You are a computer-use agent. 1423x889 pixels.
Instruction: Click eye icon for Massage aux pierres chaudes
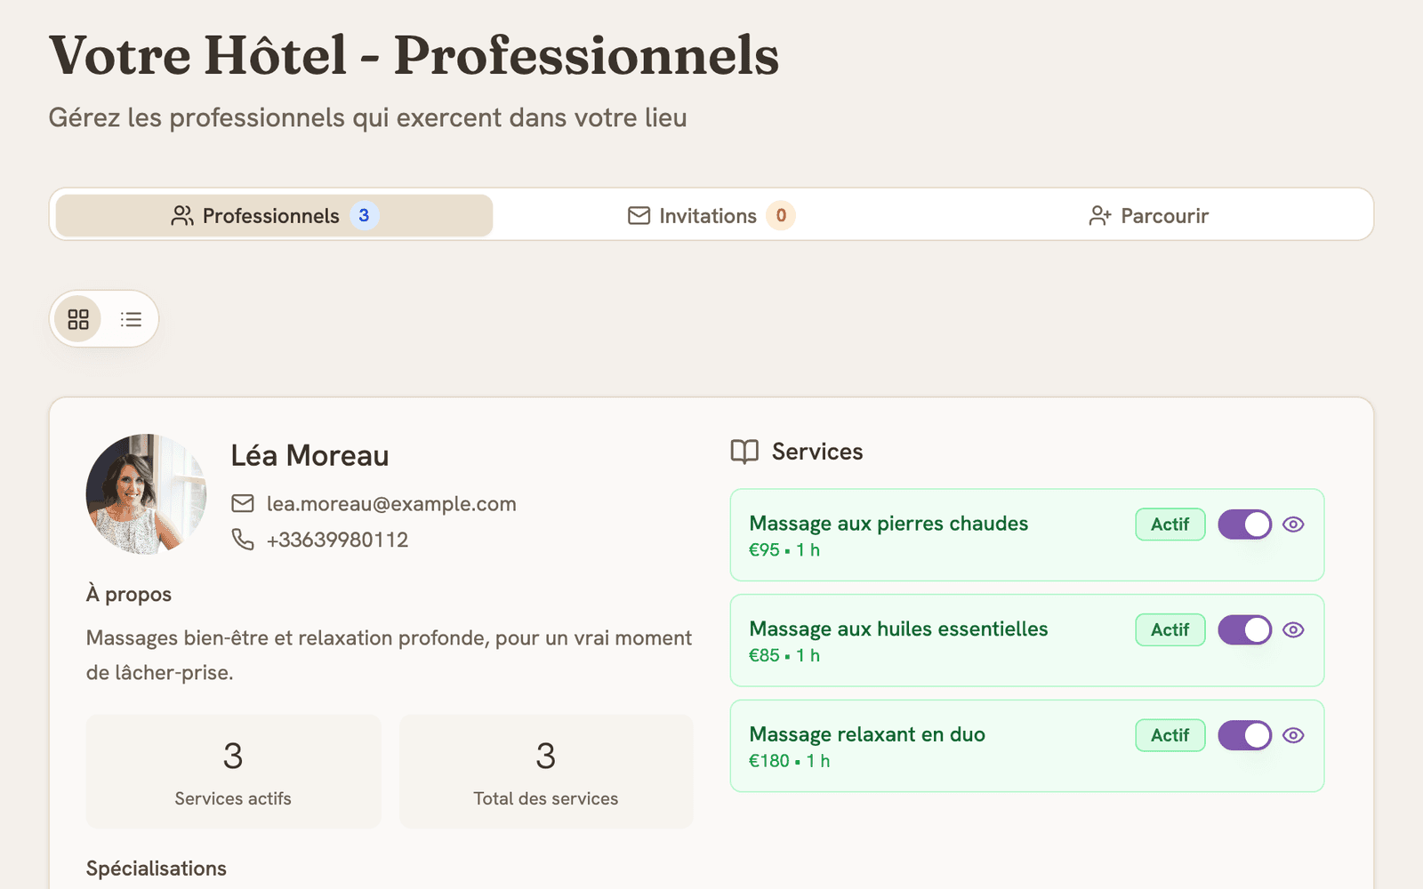(1293, 525)
